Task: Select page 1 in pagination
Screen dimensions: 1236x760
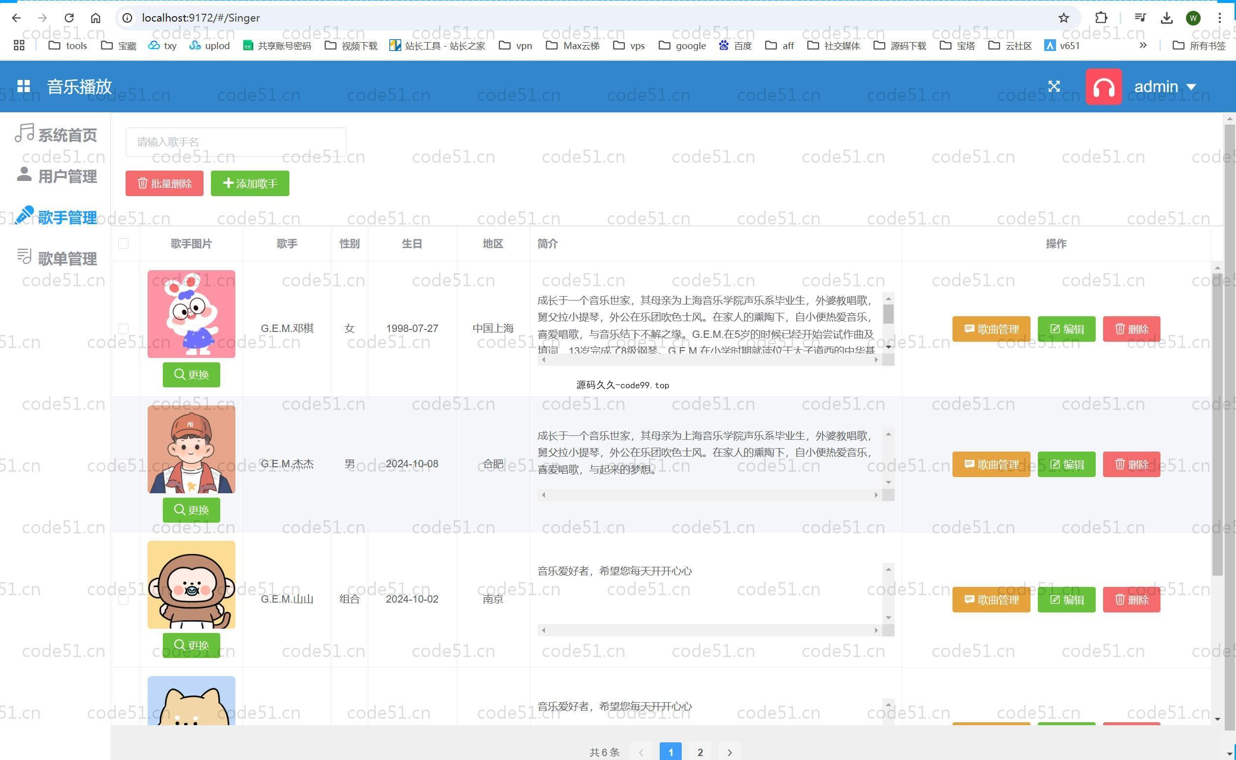Action: [670, 752]
